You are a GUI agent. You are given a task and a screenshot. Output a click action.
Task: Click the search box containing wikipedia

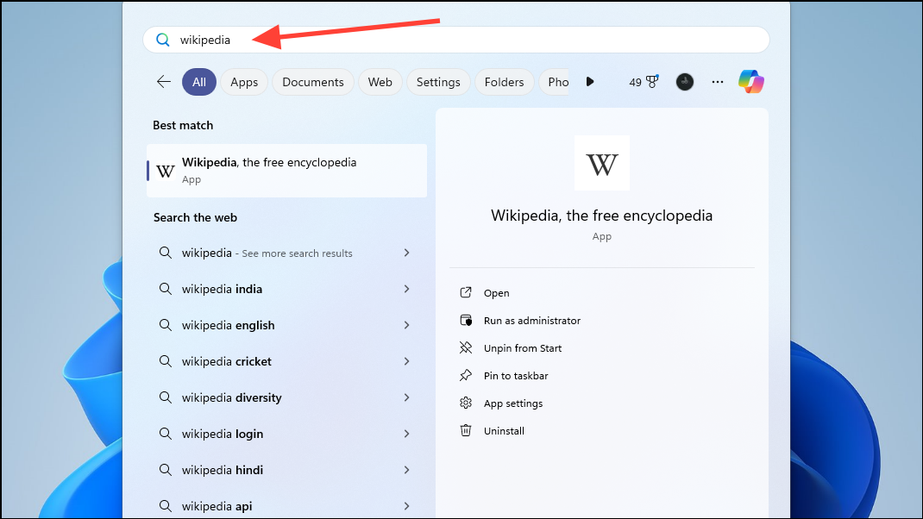tap(456, 40)
